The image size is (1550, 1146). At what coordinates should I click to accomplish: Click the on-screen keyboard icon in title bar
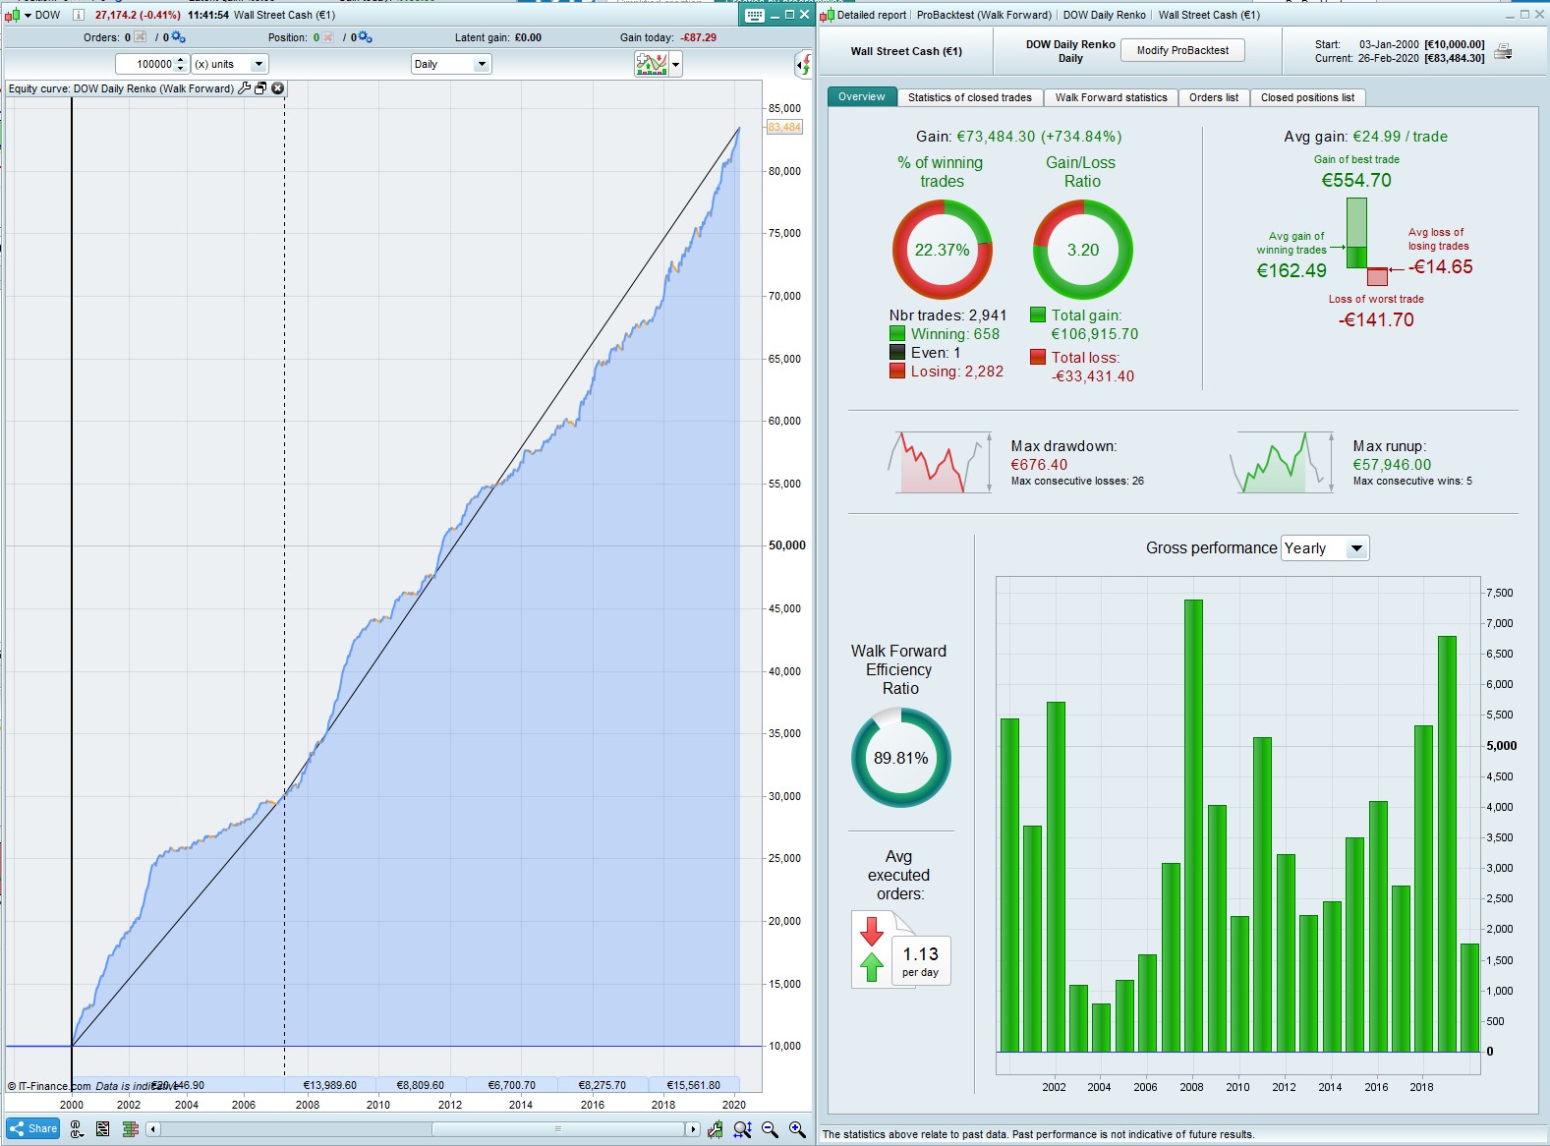(754, 15)
